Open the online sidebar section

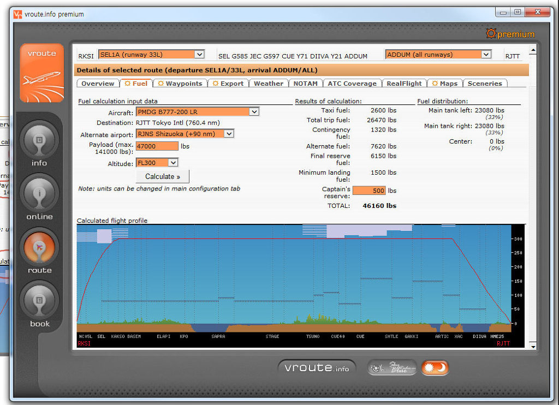pyautogui.click(x=39, y=198)
